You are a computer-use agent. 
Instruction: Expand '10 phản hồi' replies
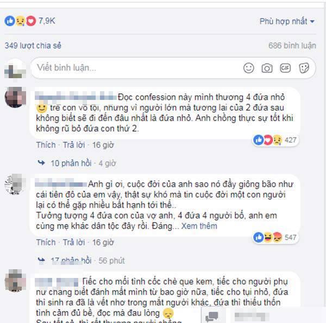pyautogui.click(x=71, y=163)
